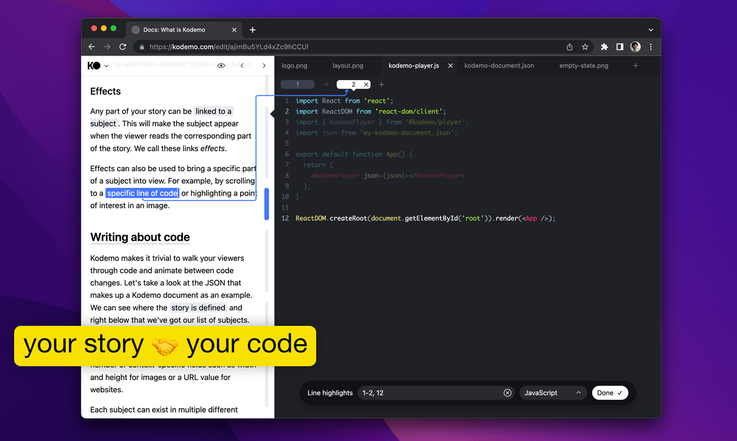Close the kodemo-player.js tab
The width and height of the screenshot is (737, 441).
coord(450,66)
